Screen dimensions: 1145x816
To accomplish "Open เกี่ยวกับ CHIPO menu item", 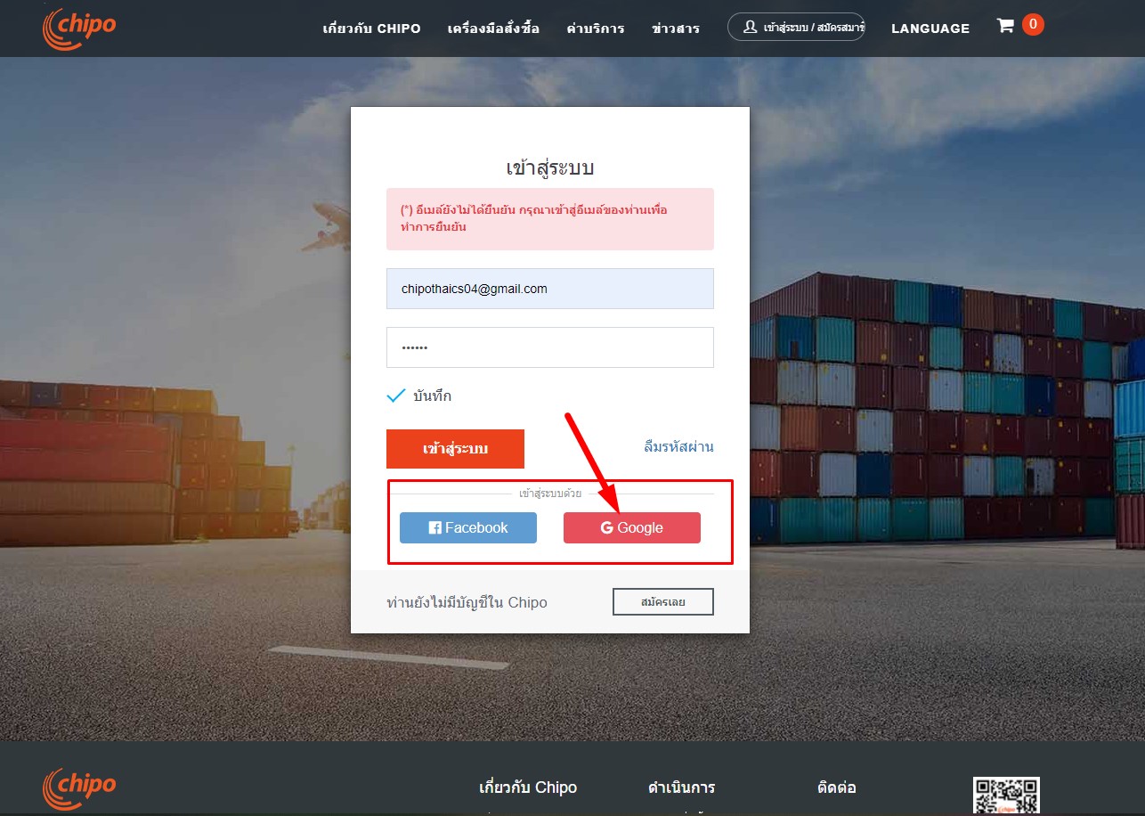I will 371,29.
